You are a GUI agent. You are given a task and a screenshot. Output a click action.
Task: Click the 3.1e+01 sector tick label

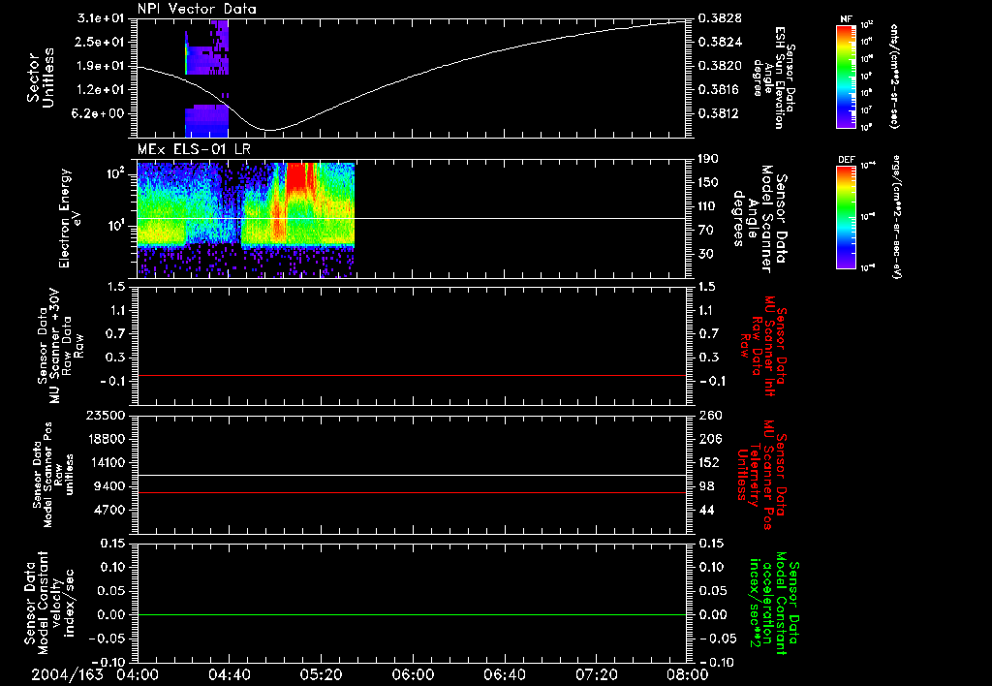101,18
